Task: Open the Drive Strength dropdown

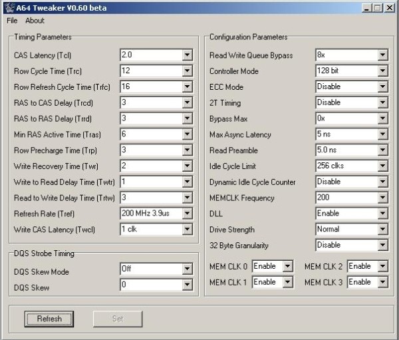Action: (382, 229)
